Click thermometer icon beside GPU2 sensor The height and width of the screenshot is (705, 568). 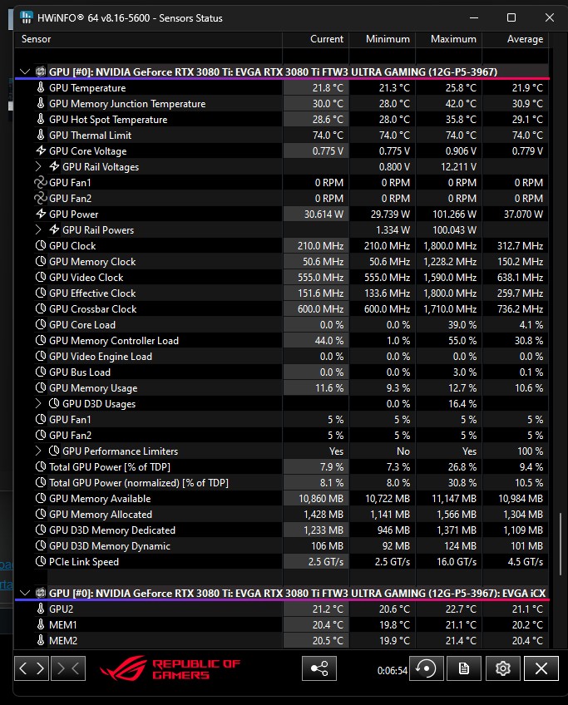click(x=41, y=609)
